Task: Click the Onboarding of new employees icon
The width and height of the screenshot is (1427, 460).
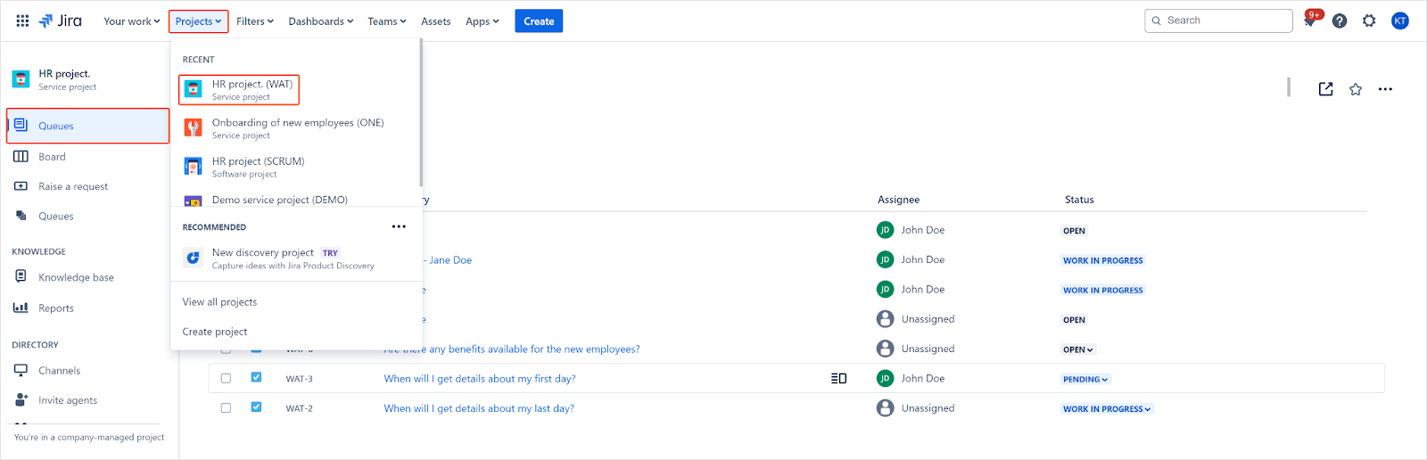Action: [193, 128]
